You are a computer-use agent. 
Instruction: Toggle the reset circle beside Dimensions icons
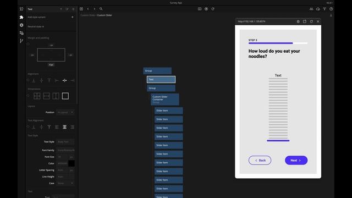(x=28, y=96)
